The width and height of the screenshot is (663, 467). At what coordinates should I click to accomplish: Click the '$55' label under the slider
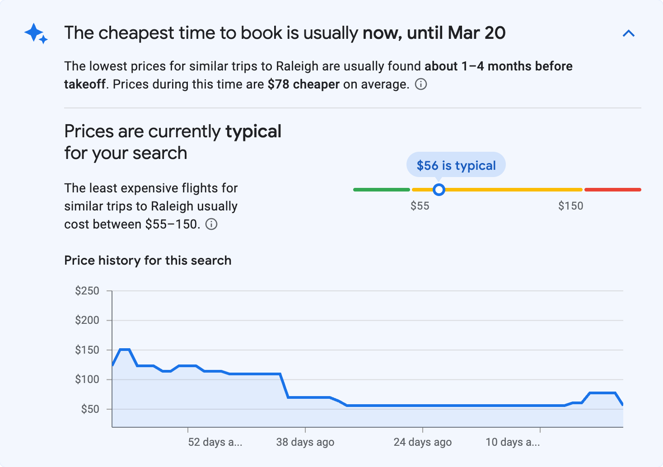pos(420,206)
